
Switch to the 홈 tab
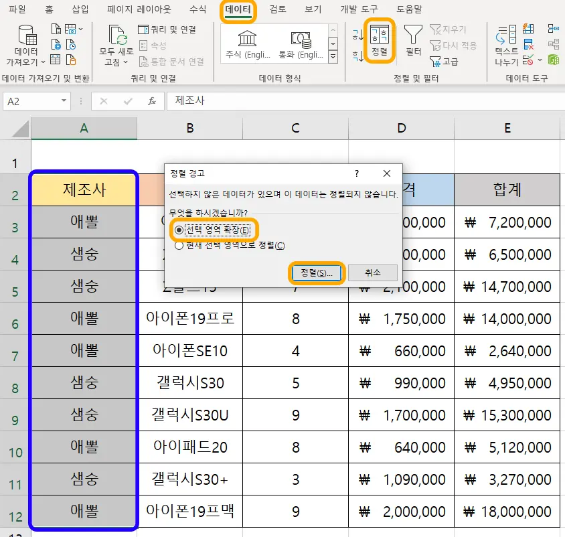click(49, 9)
